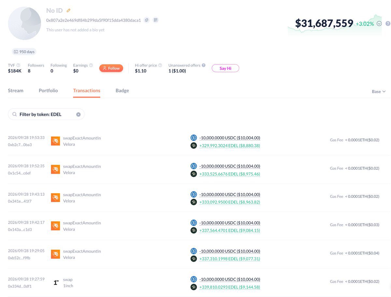The height and width of the screenshot is (297, 391).
Task: Open transaction hash 0x334d...0df1
Action: [20, 286]
